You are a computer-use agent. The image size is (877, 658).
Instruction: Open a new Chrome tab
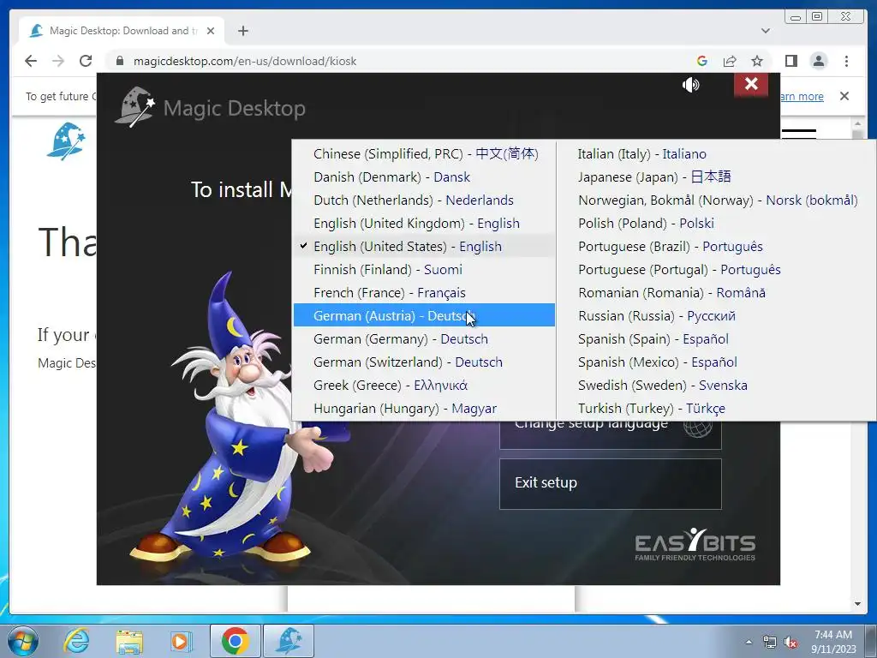point(242,31)
